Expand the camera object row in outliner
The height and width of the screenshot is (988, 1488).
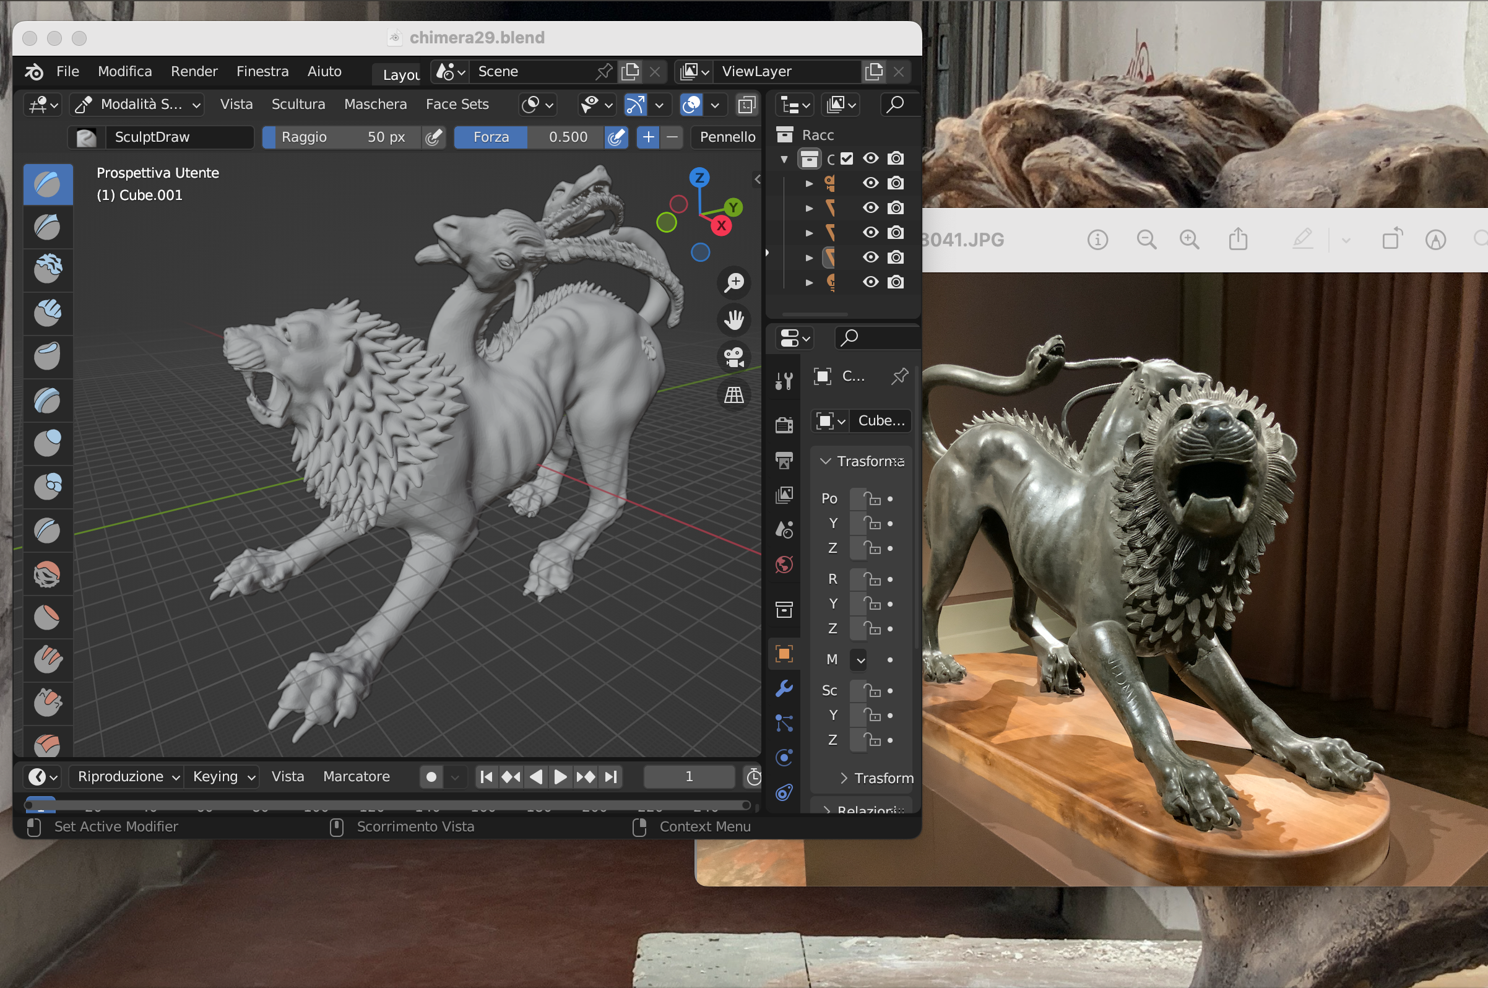(x=810, y=183)
